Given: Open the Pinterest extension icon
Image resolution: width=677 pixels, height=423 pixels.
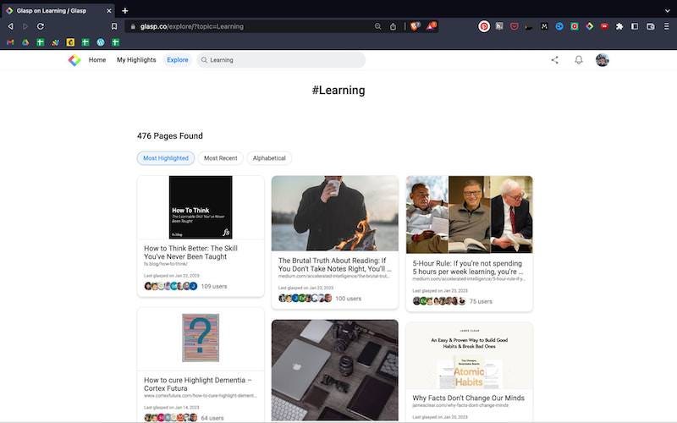Looking at the screenshot, I should [x=484, y=26].
